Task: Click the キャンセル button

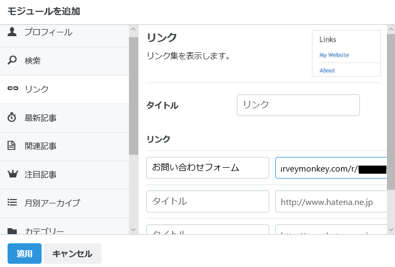Action: click(72, 254)
